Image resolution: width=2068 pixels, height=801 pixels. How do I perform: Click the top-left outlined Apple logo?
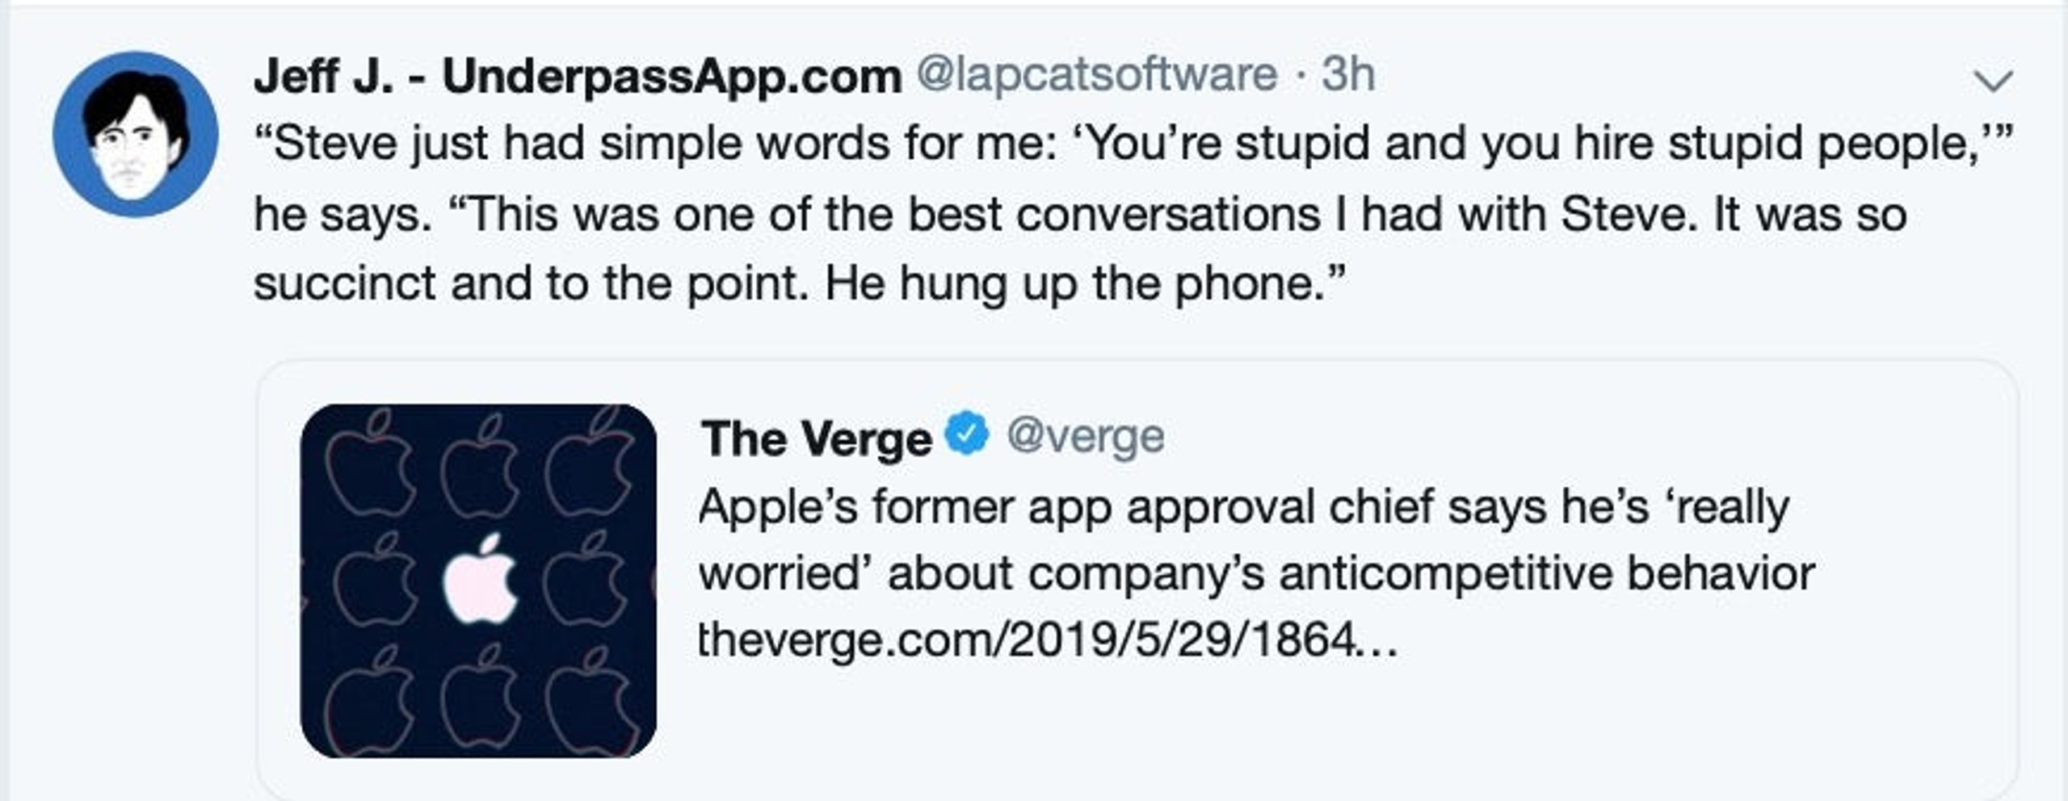pos(370,464)
